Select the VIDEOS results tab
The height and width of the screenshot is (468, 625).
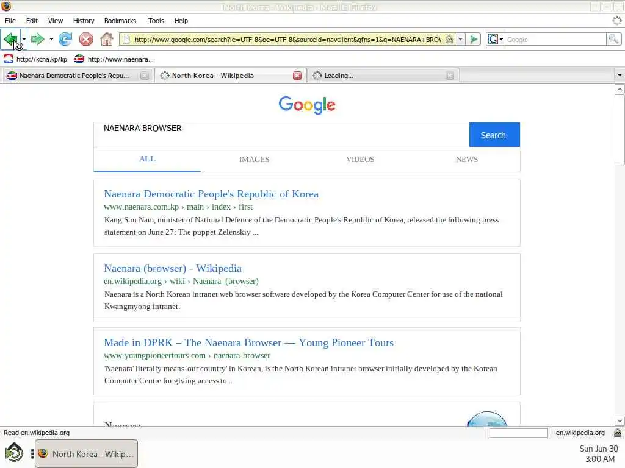click(x=360, y=159)
